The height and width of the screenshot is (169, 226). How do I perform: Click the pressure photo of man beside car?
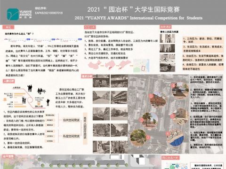pos(167,67)
